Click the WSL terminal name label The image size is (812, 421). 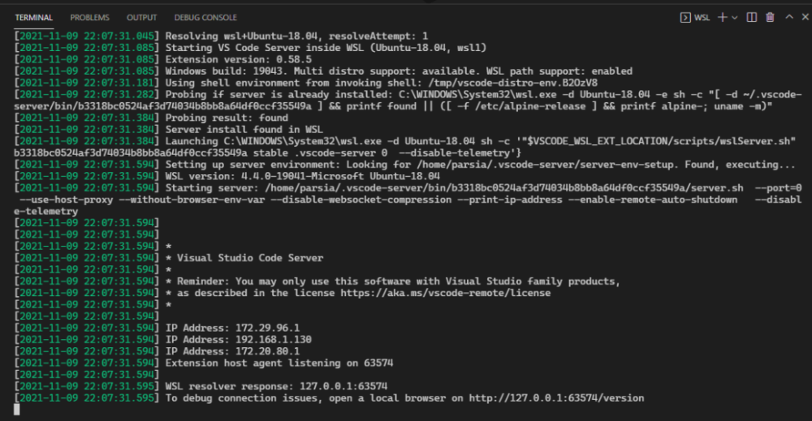(x=702, y=17)
